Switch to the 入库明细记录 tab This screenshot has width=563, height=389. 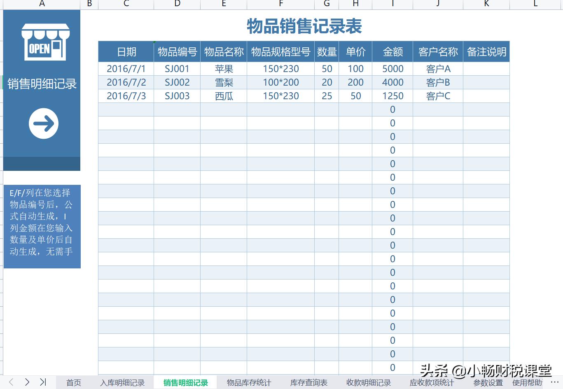click(x=122, y=382)
